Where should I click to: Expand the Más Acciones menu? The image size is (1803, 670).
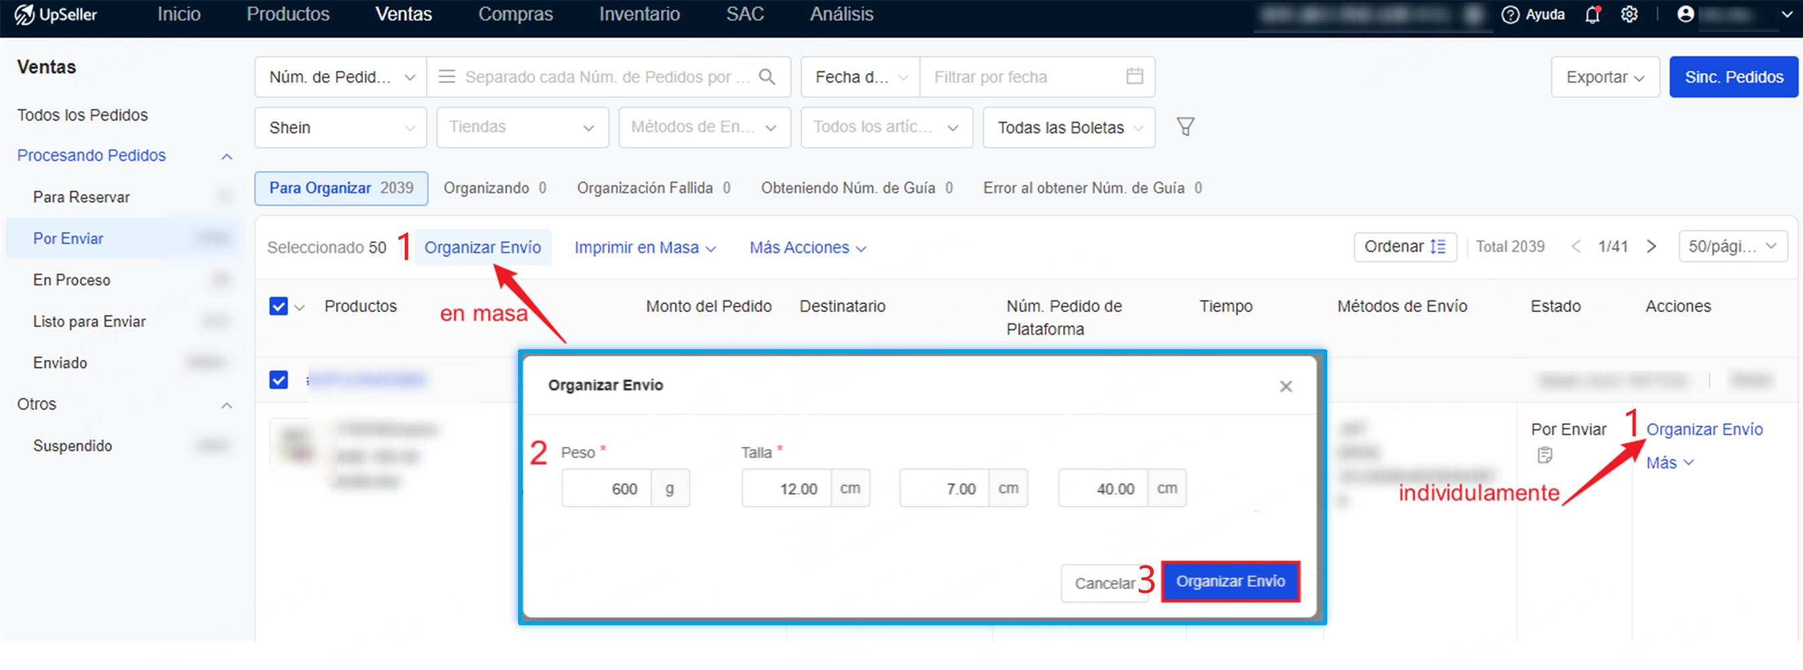[x=806, y=247]
